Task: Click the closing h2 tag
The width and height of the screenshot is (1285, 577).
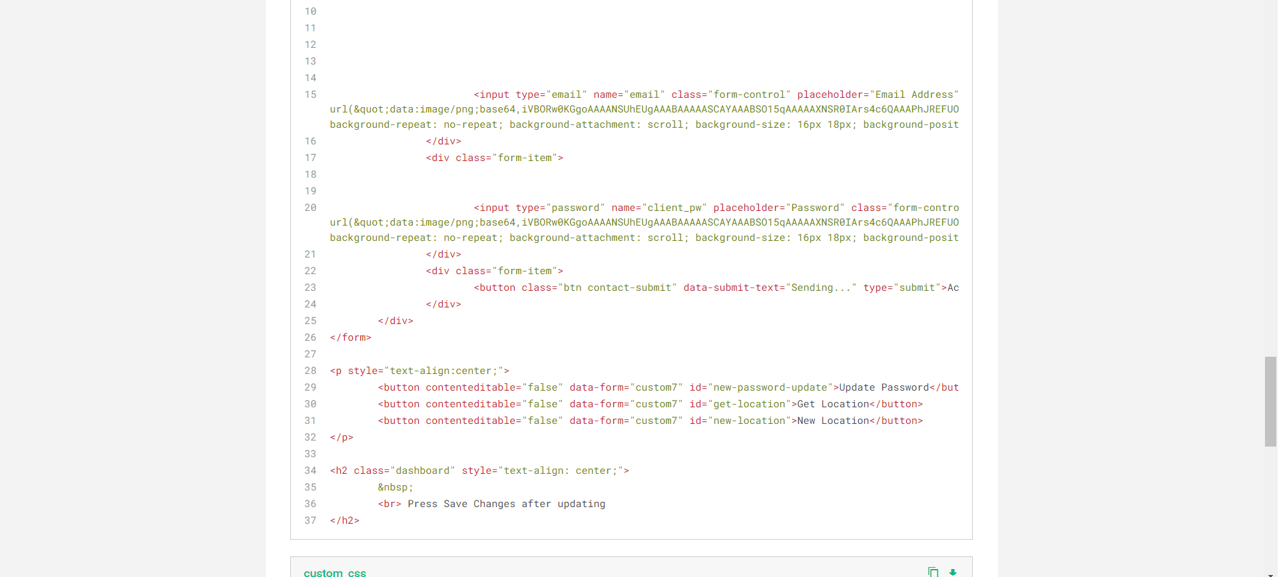Action: [345, 520]
